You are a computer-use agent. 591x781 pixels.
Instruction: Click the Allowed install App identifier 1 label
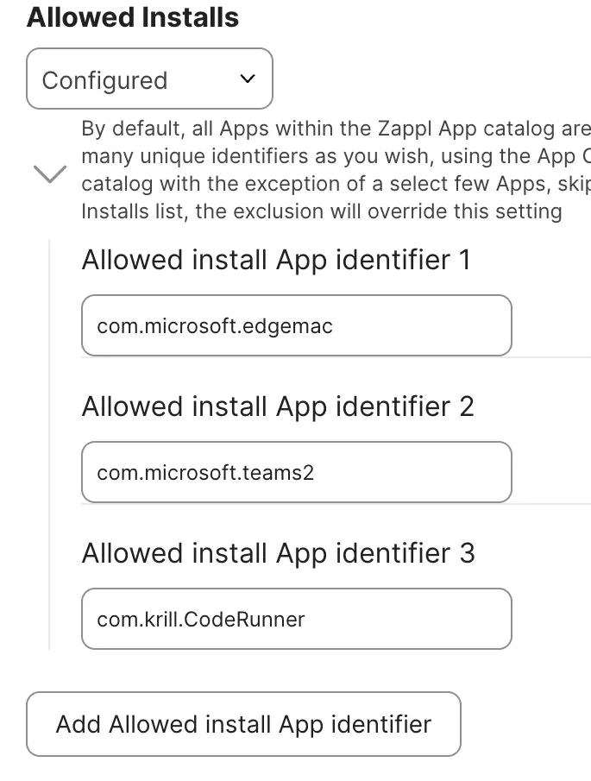278,260
